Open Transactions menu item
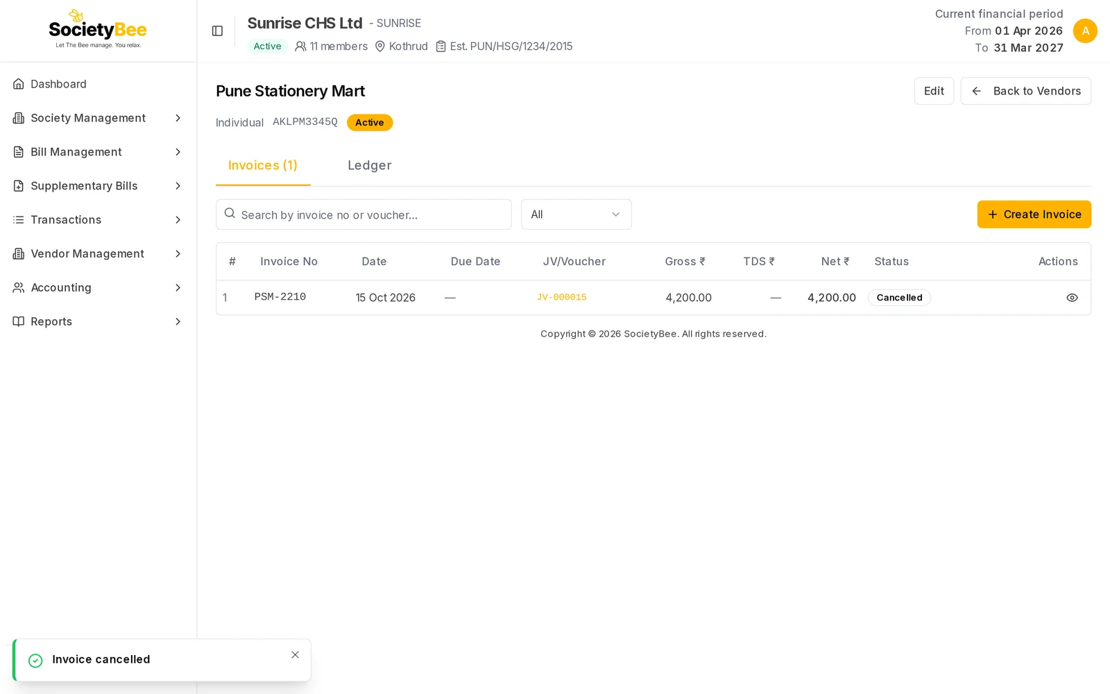 [98, 220]
